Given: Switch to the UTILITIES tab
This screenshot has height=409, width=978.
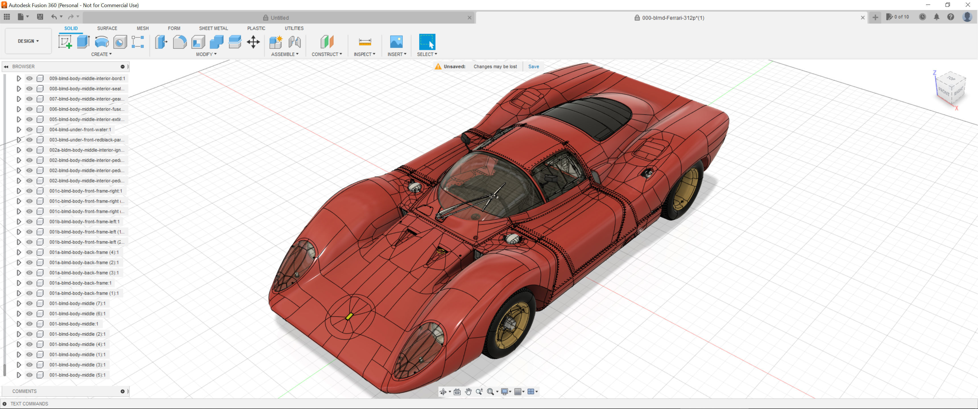Looking at the screenshot, I should 294,28.
